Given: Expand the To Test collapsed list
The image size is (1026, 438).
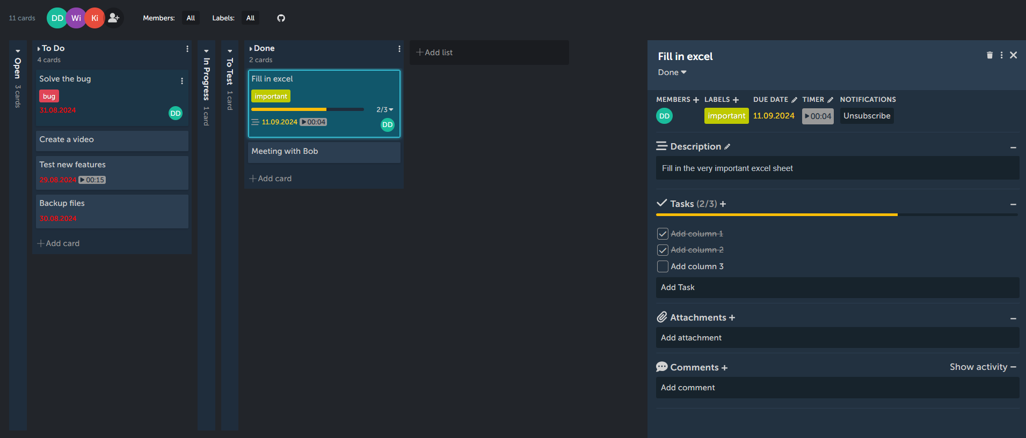Looking at the screenshot, I should pos(230,51).
